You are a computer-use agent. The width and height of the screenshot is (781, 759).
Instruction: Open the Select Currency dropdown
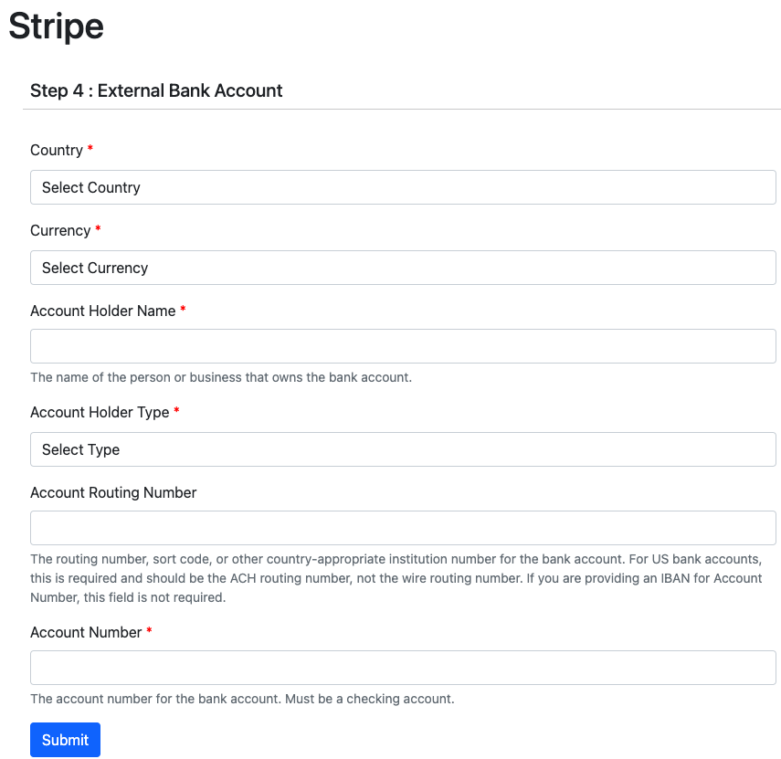tap(403, 268)
